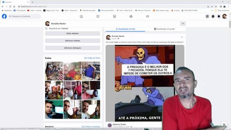Go back with the browser back arrow

pyautogui.click(x=3, y=6)
